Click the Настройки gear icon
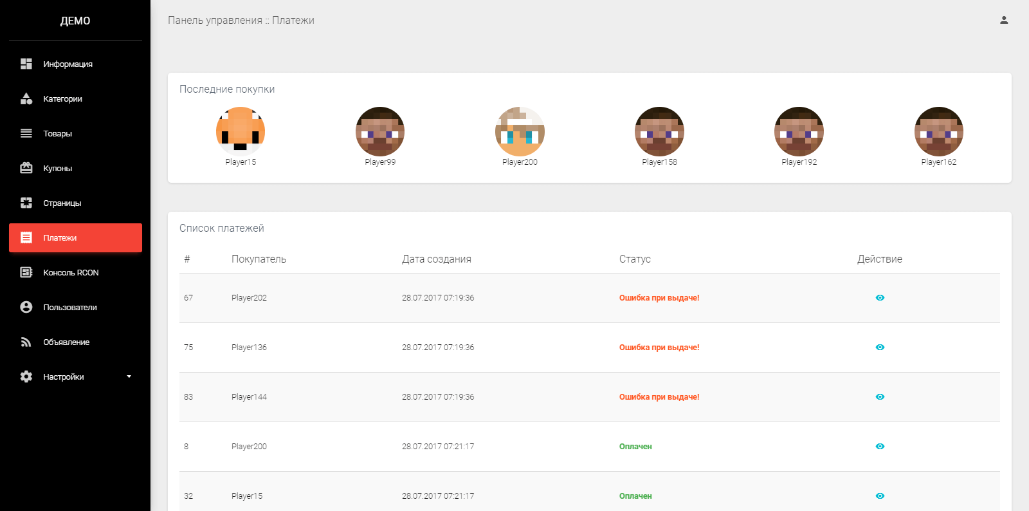 [26, 376]
